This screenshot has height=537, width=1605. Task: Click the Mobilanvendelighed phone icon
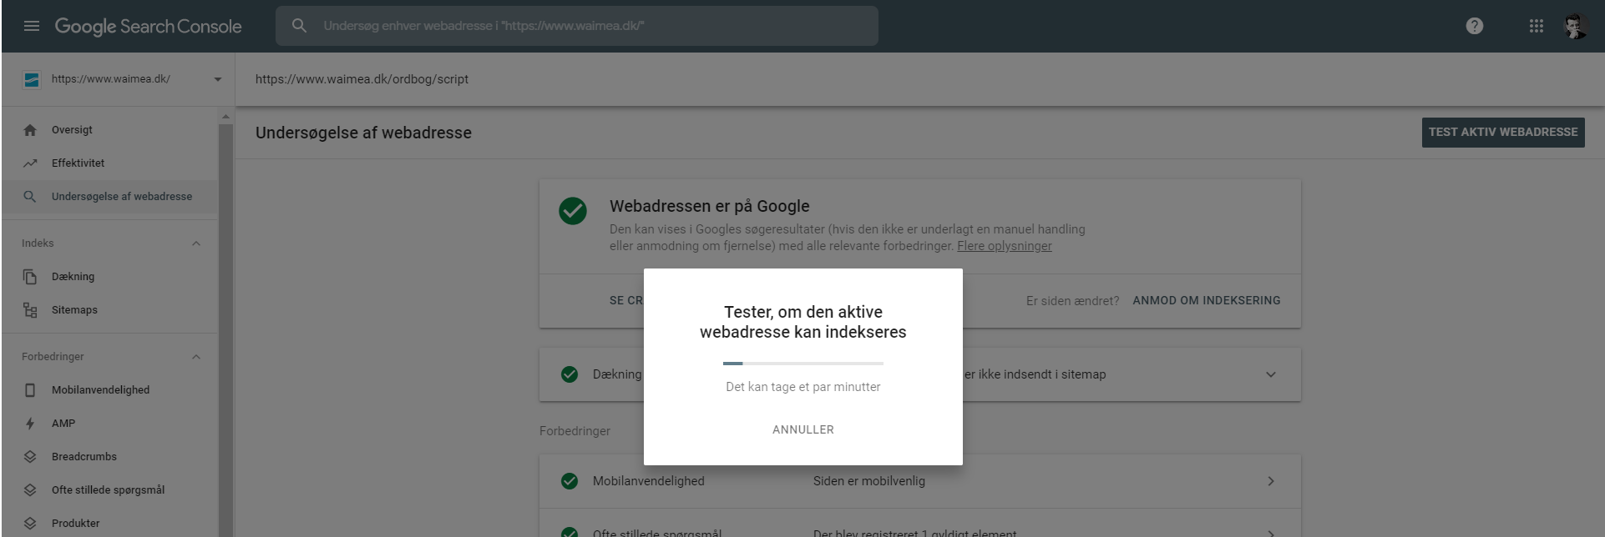pyautogui.click(x=30, y=390)
